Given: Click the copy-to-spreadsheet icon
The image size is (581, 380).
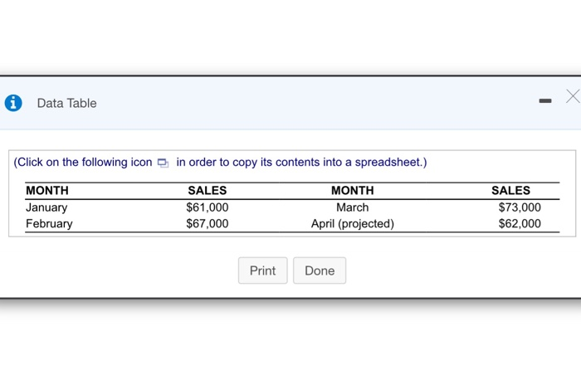Looking at the screenshot, I should (163, 163).
